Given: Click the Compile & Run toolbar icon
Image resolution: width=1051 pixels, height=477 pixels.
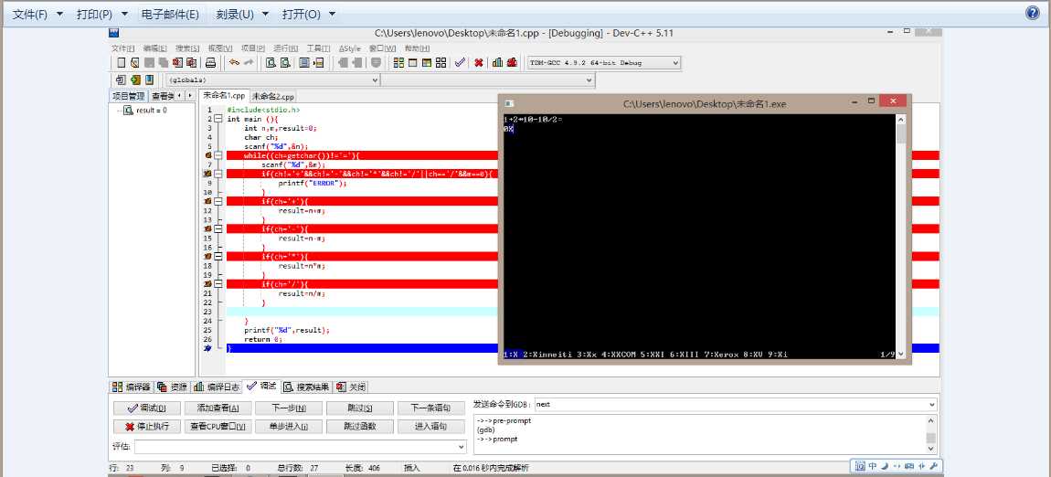Looking at the screenshot, I should click(427, 62).
